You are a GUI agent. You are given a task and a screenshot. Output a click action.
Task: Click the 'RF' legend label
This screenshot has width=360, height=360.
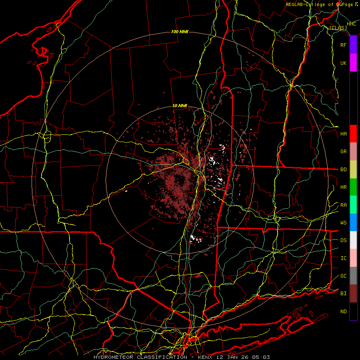point(343,45)
